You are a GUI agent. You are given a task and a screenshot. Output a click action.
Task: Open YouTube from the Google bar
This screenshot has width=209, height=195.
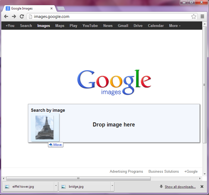(x=90, y=26)
